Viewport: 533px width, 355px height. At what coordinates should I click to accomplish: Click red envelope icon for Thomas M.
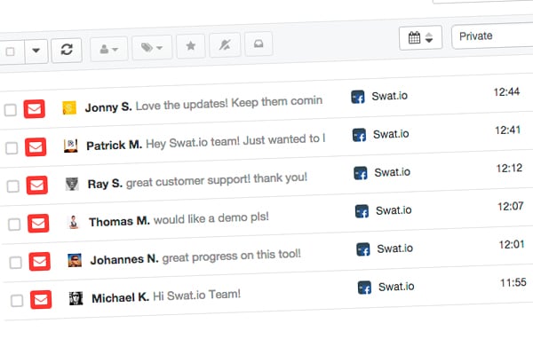pos(38,223)
